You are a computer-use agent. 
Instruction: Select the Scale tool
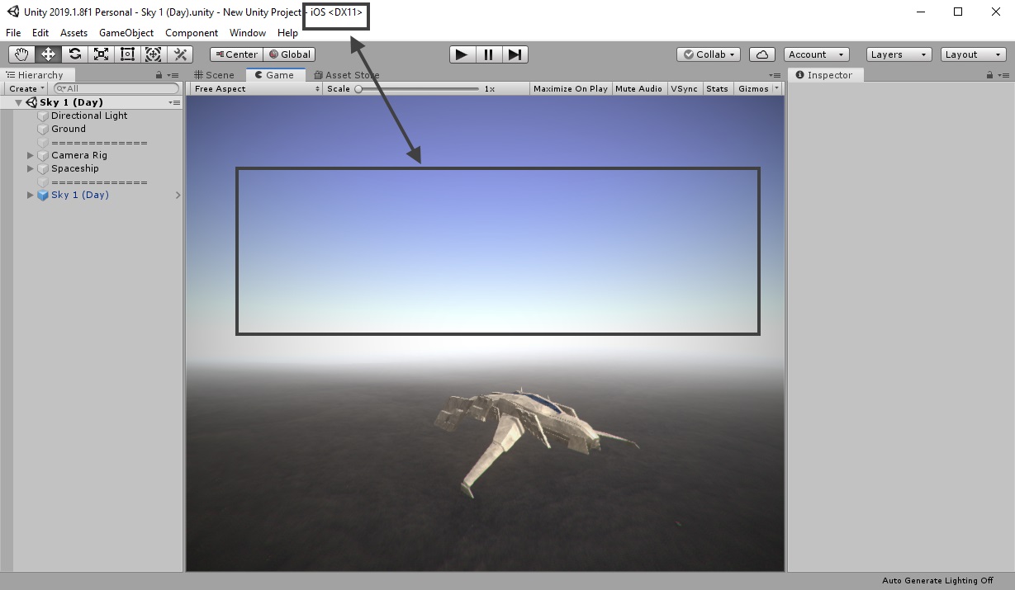101,54
